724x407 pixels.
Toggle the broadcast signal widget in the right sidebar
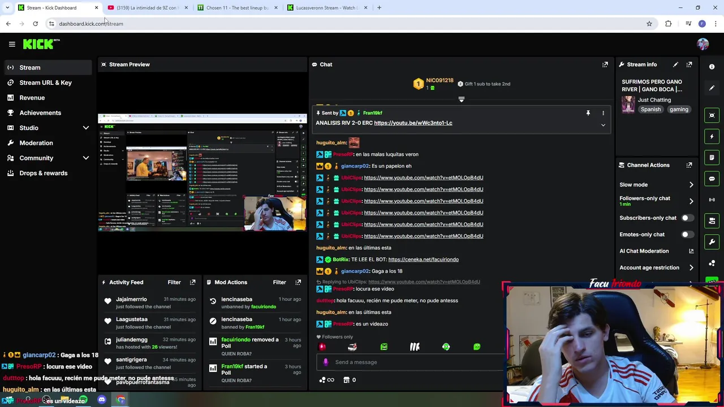712,200
